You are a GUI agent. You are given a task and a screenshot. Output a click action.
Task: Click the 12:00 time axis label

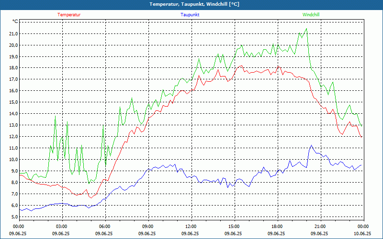click(x=191, y=227)
